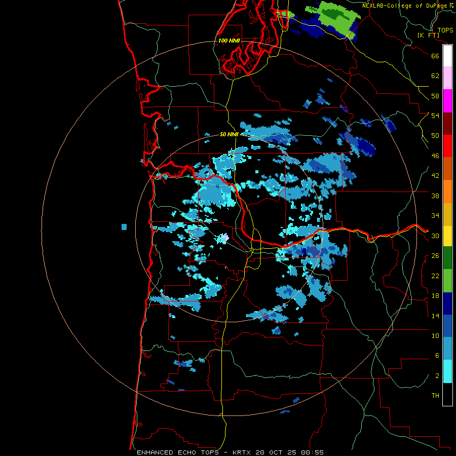
Task: Click the gold 34 kft legend swatch
Action: click(447, 214)
